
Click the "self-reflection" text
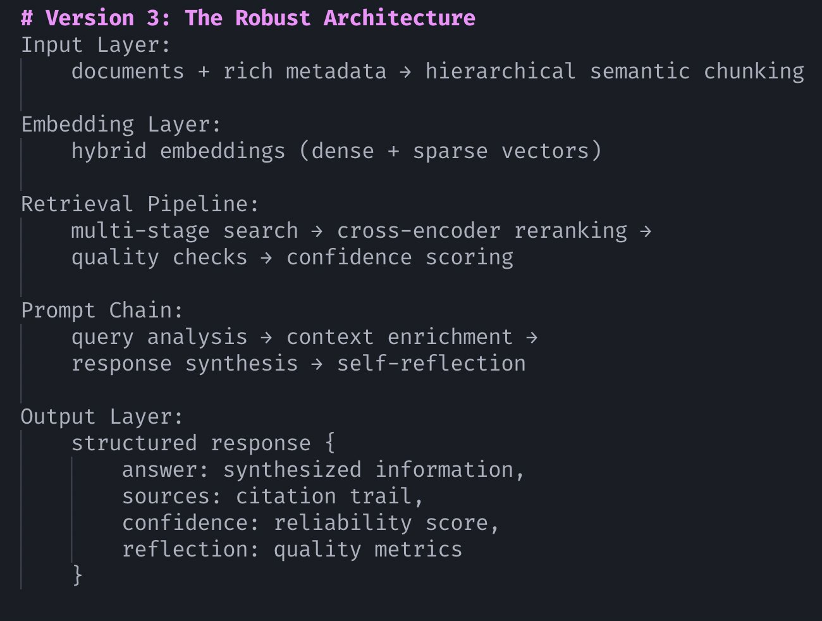[x=431, y=364]
